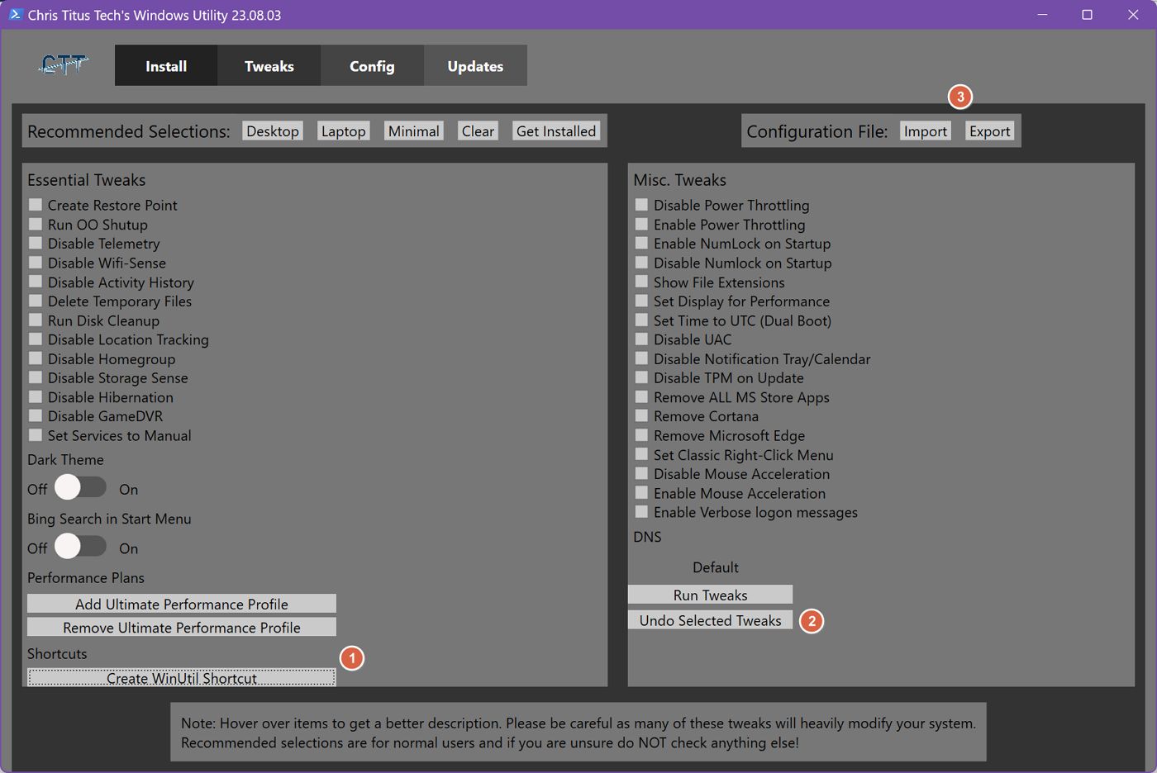
Task: Check Enable Verbose logon messages
Action: pyautogui.click(x=641, y=512)
